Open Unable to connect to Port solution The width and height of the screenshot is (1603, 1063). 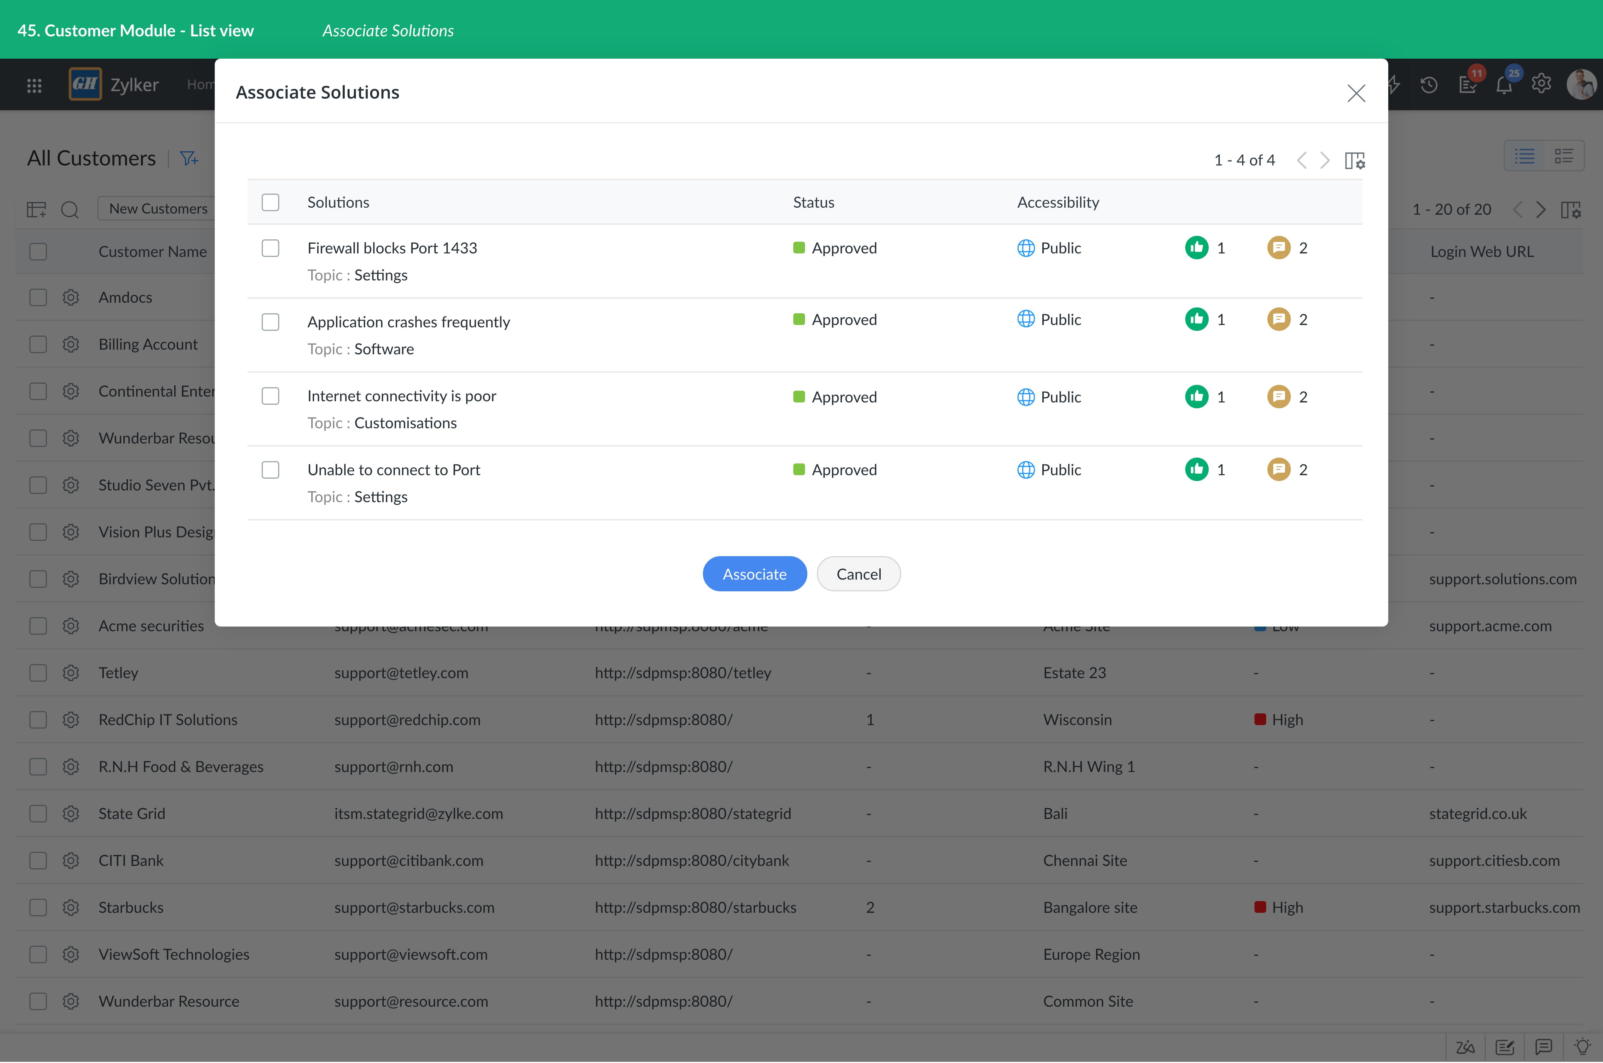pyautogui.click(x=393, y=470)
